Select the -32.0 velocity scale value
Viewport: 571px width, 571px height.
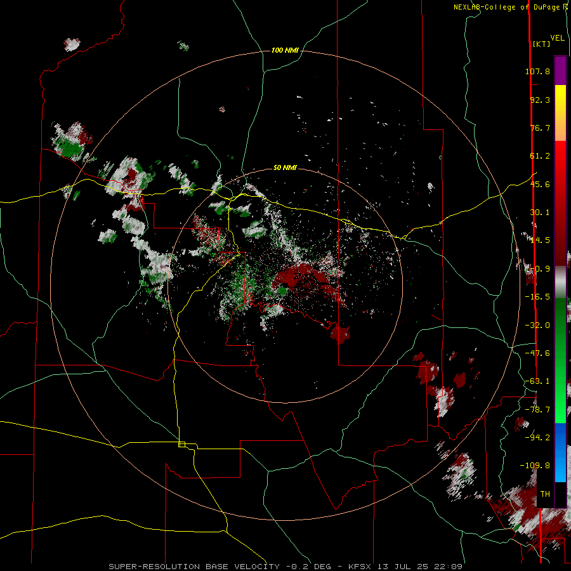coord(537,325)
